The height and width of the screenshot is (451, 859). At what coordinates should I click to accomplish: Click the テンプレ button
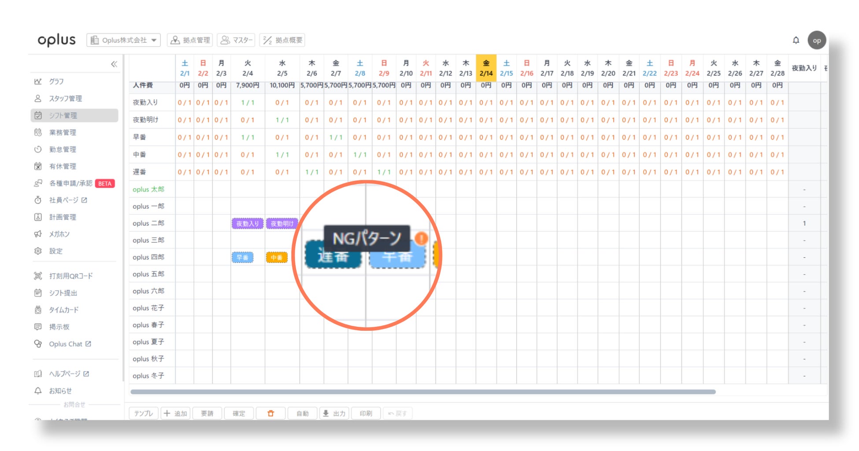click(x=144, y=414)
